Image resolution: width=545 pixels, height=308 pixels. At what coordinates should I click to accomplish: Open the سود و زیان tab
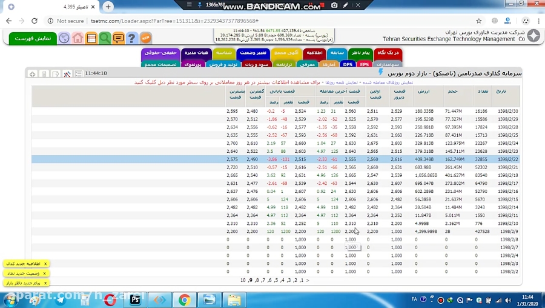click(x=257, y=64)
